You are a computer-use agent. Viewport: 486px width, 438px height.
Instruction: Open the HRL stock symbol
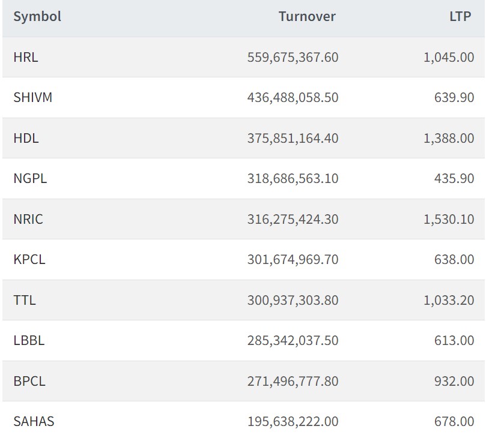[26, 58]
